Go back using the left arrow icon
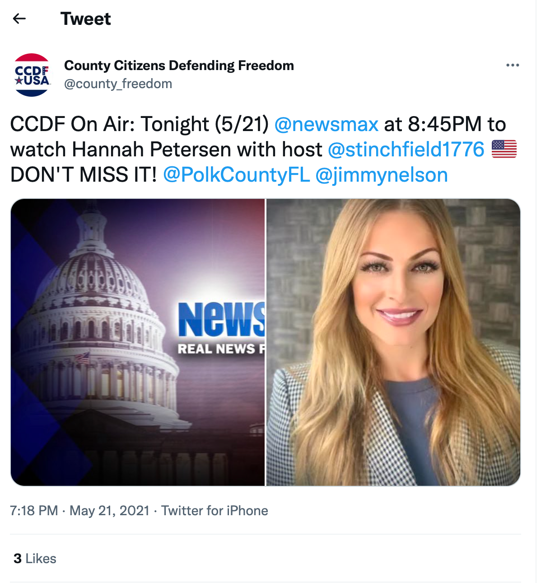The image size is (541, 583). 19,19
